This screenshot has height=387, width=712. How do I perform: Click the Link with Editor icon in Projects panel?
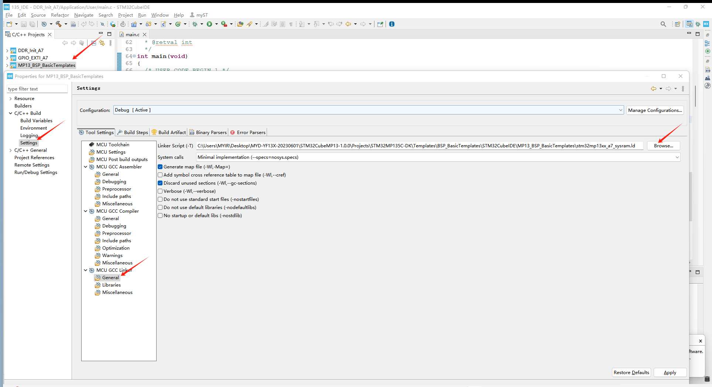(x=102, y=43)
